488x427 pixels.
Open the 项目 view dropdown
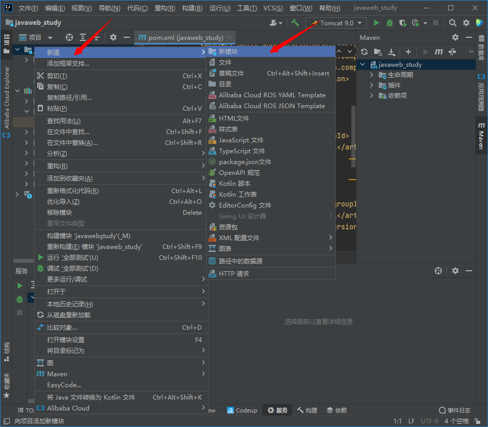(36, 38)
